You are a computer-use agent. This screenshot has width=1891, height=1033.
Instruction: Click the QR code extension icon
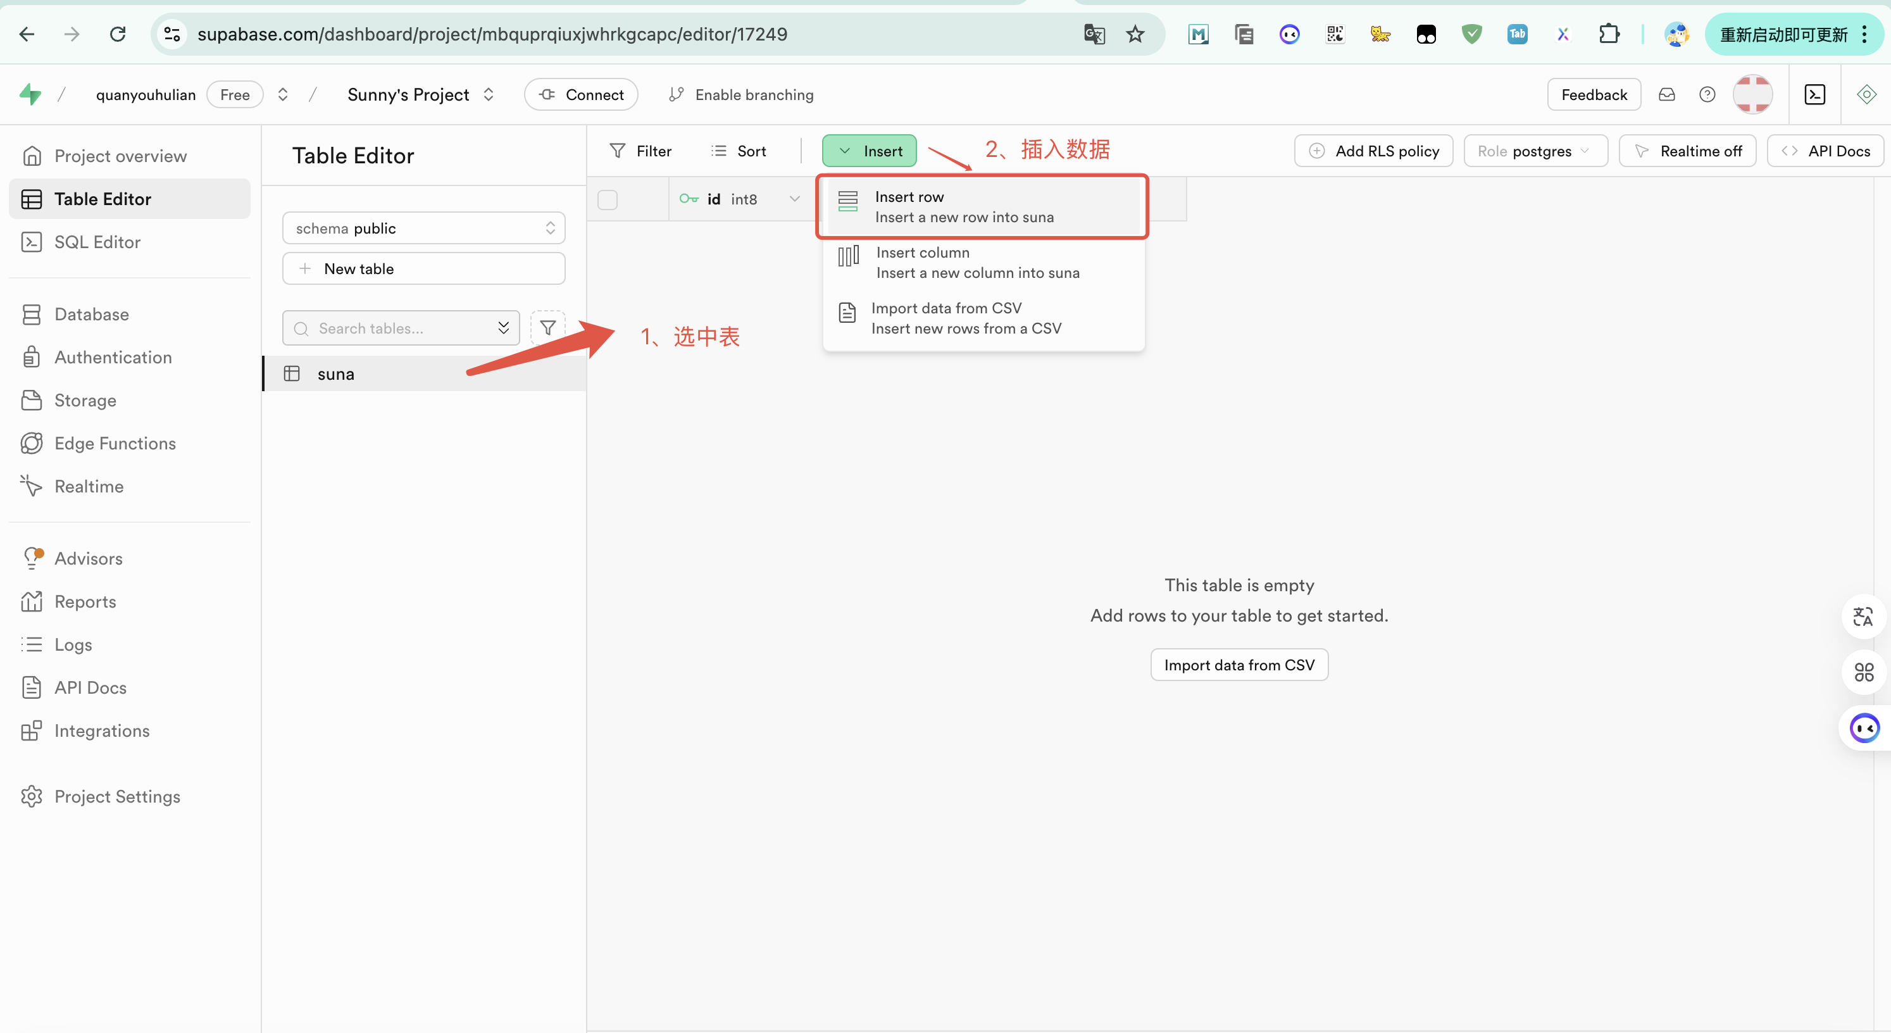point(1335,34)
